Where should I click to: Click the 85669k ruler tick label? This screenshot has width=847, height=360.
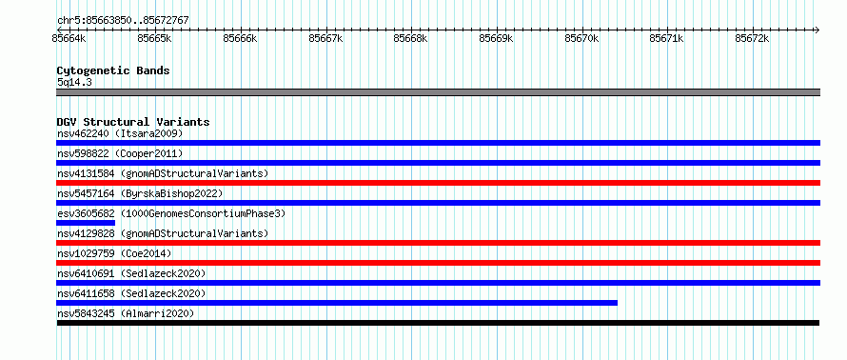[x=496, y=38]
